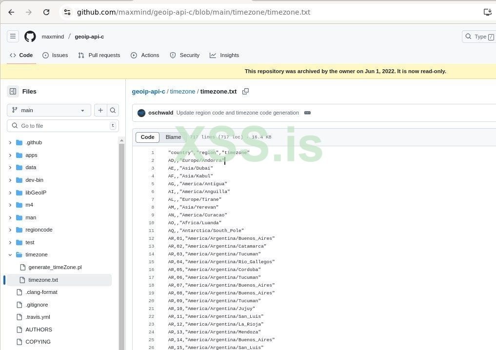The width and height of the screenshot is (496, 350).
Task: Click line number 1
Action: coord(153,153)
